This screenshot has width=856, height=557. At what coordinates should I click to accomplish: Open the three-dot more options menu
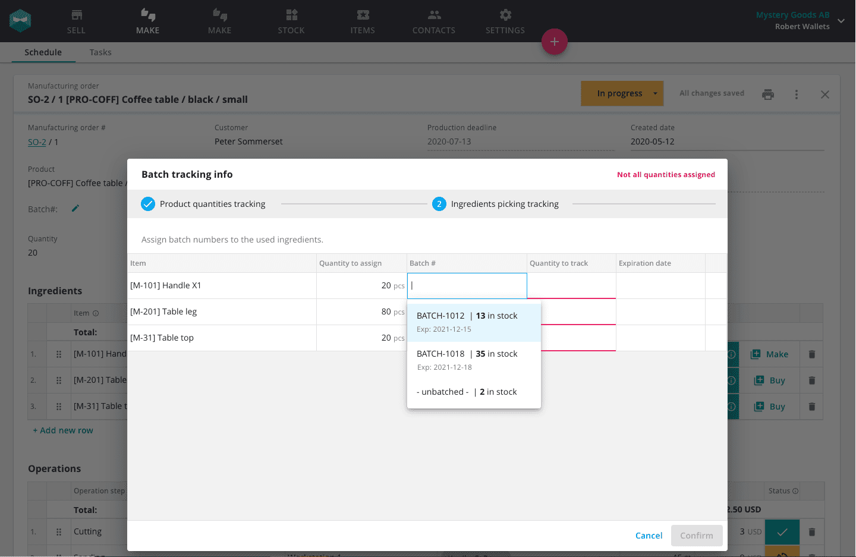pyautogui.click(x=797, y=95)
